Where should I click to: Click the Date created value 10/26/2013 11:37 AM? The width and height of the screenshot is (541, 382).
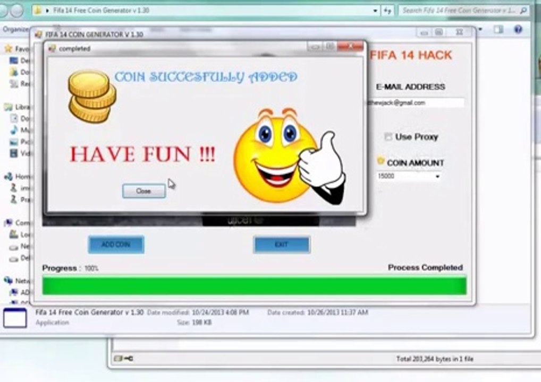pyautogui.click(x=337, y=312)
